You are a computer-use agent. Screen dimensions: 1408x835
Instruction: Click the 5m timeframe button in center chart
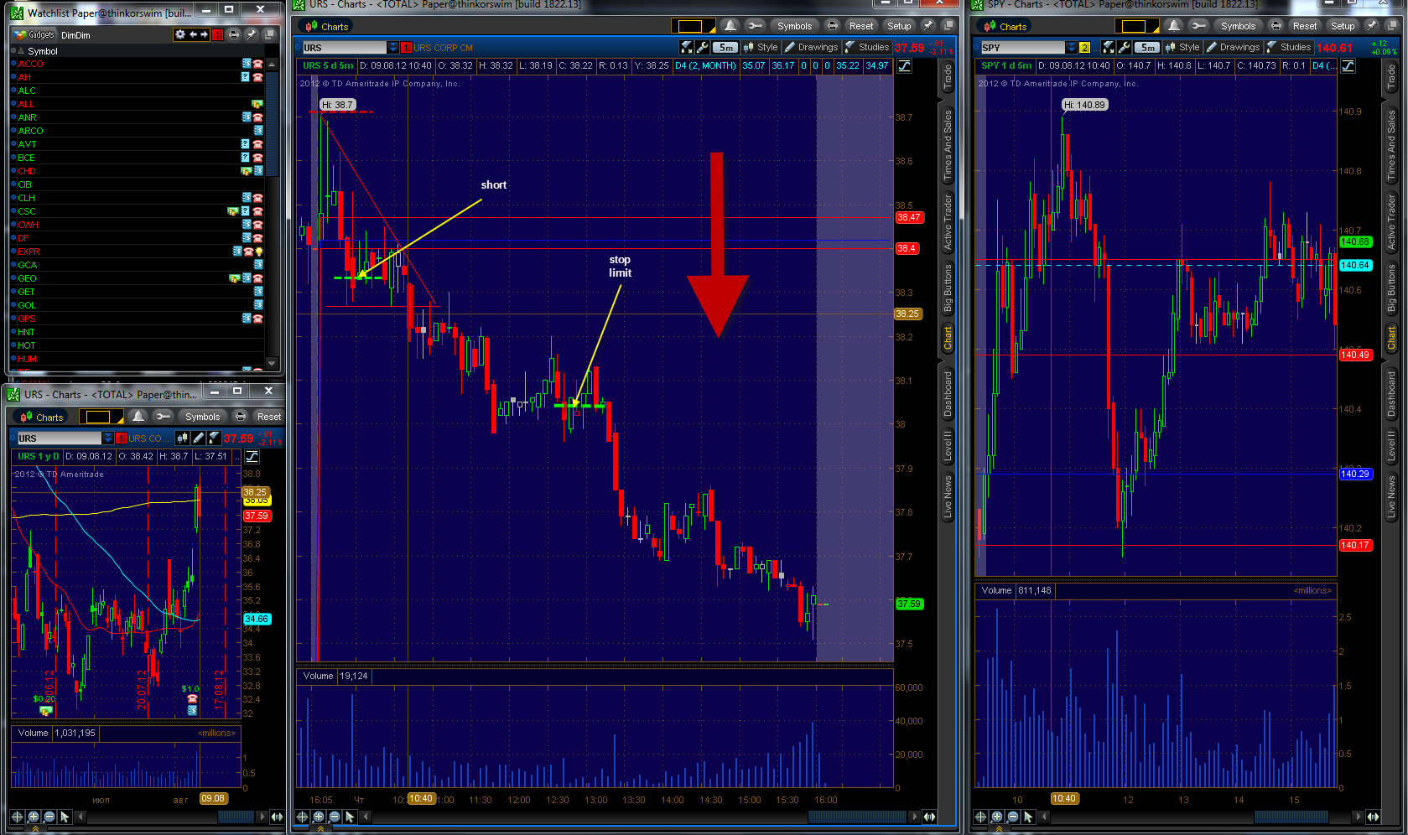[726, 48]
